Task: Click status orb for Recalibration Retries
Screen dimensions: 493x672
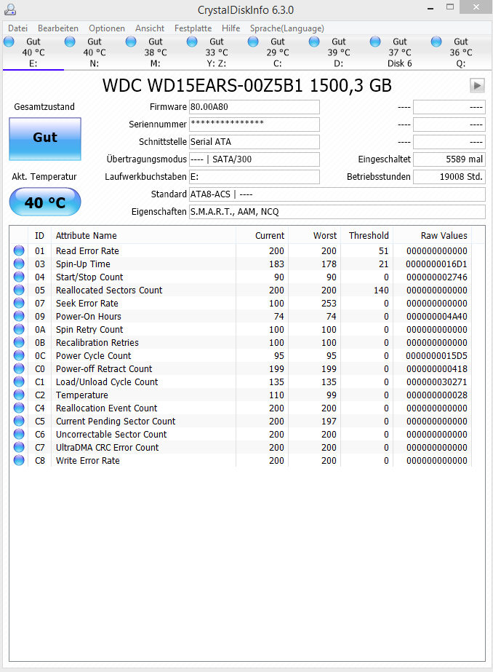Action: coord(19,342)
